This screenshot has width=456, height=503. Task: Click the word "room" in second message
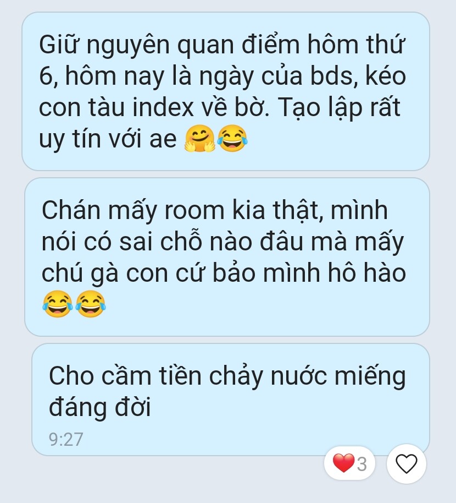tap(194, 211)
